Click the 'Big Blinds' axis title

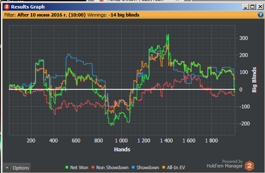[254, 80]
